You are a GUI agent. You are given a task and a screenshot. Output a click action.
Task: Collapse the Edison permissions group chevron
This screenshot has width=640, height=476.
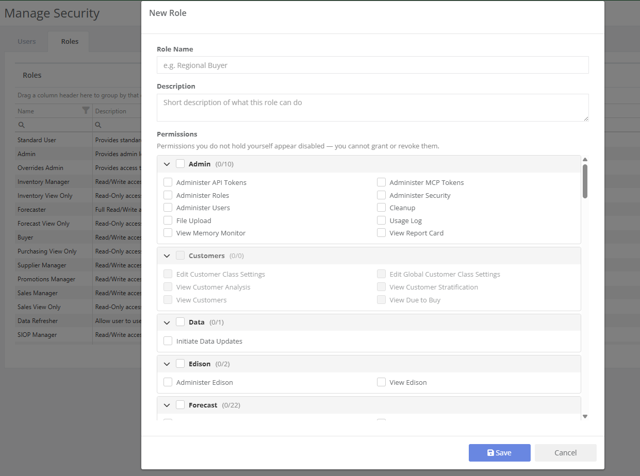[x=167, y=364]
